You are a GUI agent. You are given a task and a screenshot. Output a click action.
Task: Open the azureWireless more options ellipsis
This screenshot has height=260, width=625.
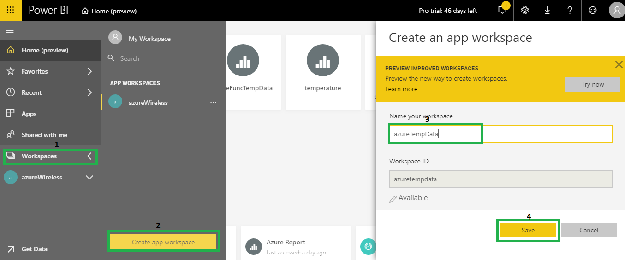[x=213, y=102]
